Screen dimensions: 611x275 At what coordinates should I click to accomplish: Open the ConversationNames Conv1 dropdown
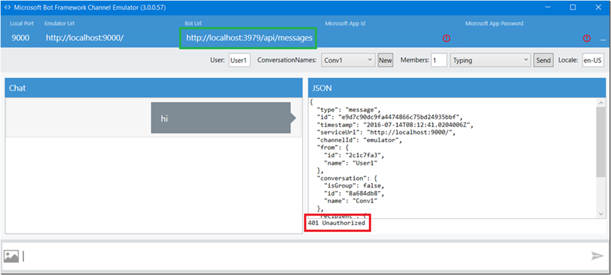tap(348, 60)
